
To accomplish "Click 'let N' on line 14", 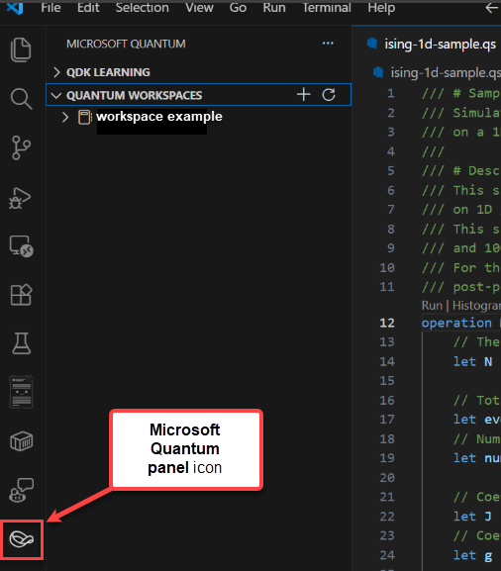I will [473, 361].
